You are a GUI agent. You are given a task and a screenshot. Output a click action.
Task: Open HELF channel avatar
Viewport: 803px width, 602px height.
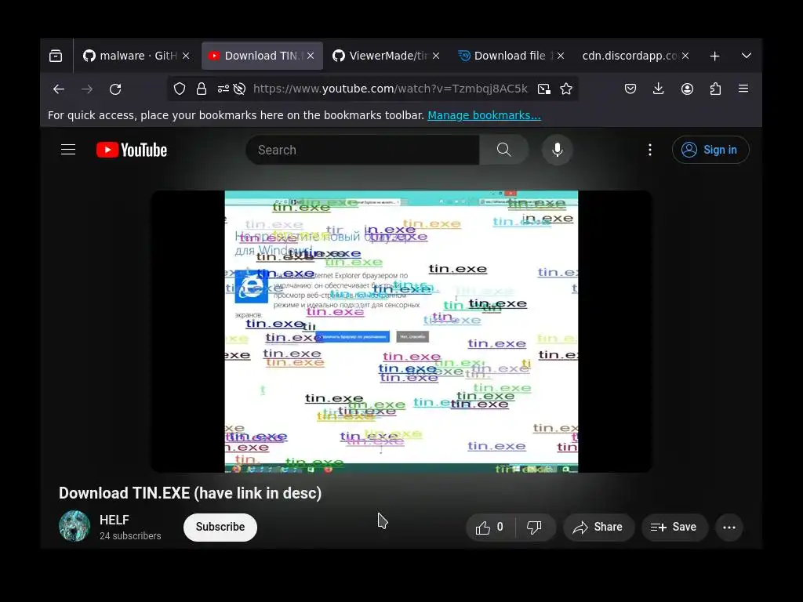[x=74, y=526]
